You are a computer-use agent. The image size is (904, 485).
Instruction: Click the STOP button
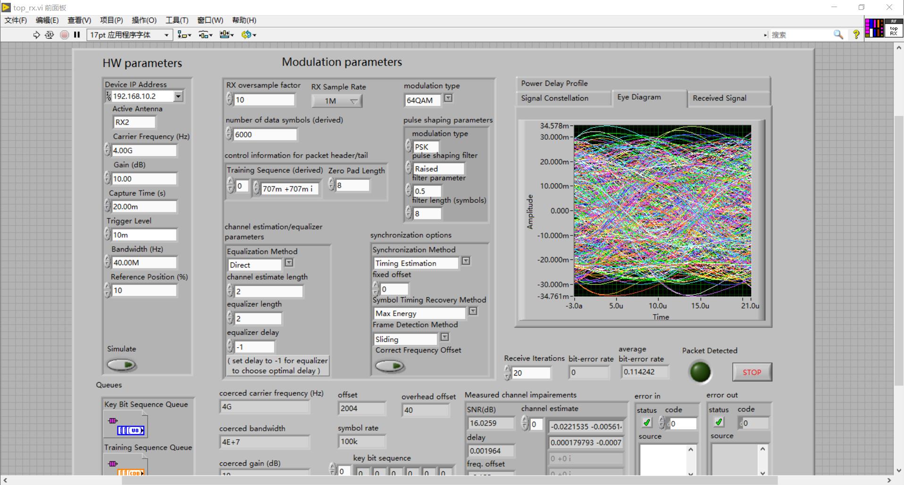point(752,372)
